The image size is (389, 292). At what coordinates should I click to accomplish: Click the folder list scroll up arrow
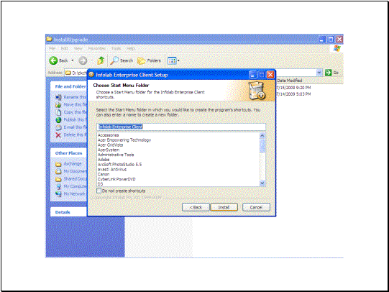point(262,135)
